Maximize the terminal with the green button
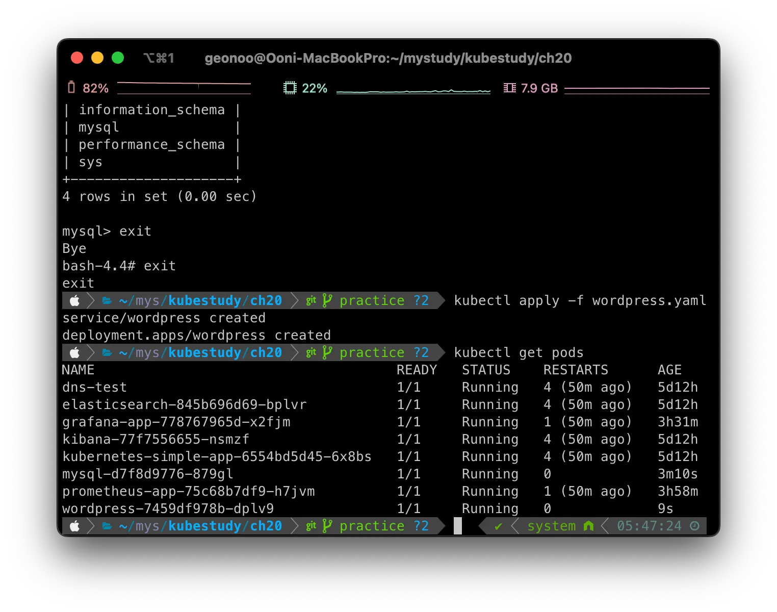 118,58
